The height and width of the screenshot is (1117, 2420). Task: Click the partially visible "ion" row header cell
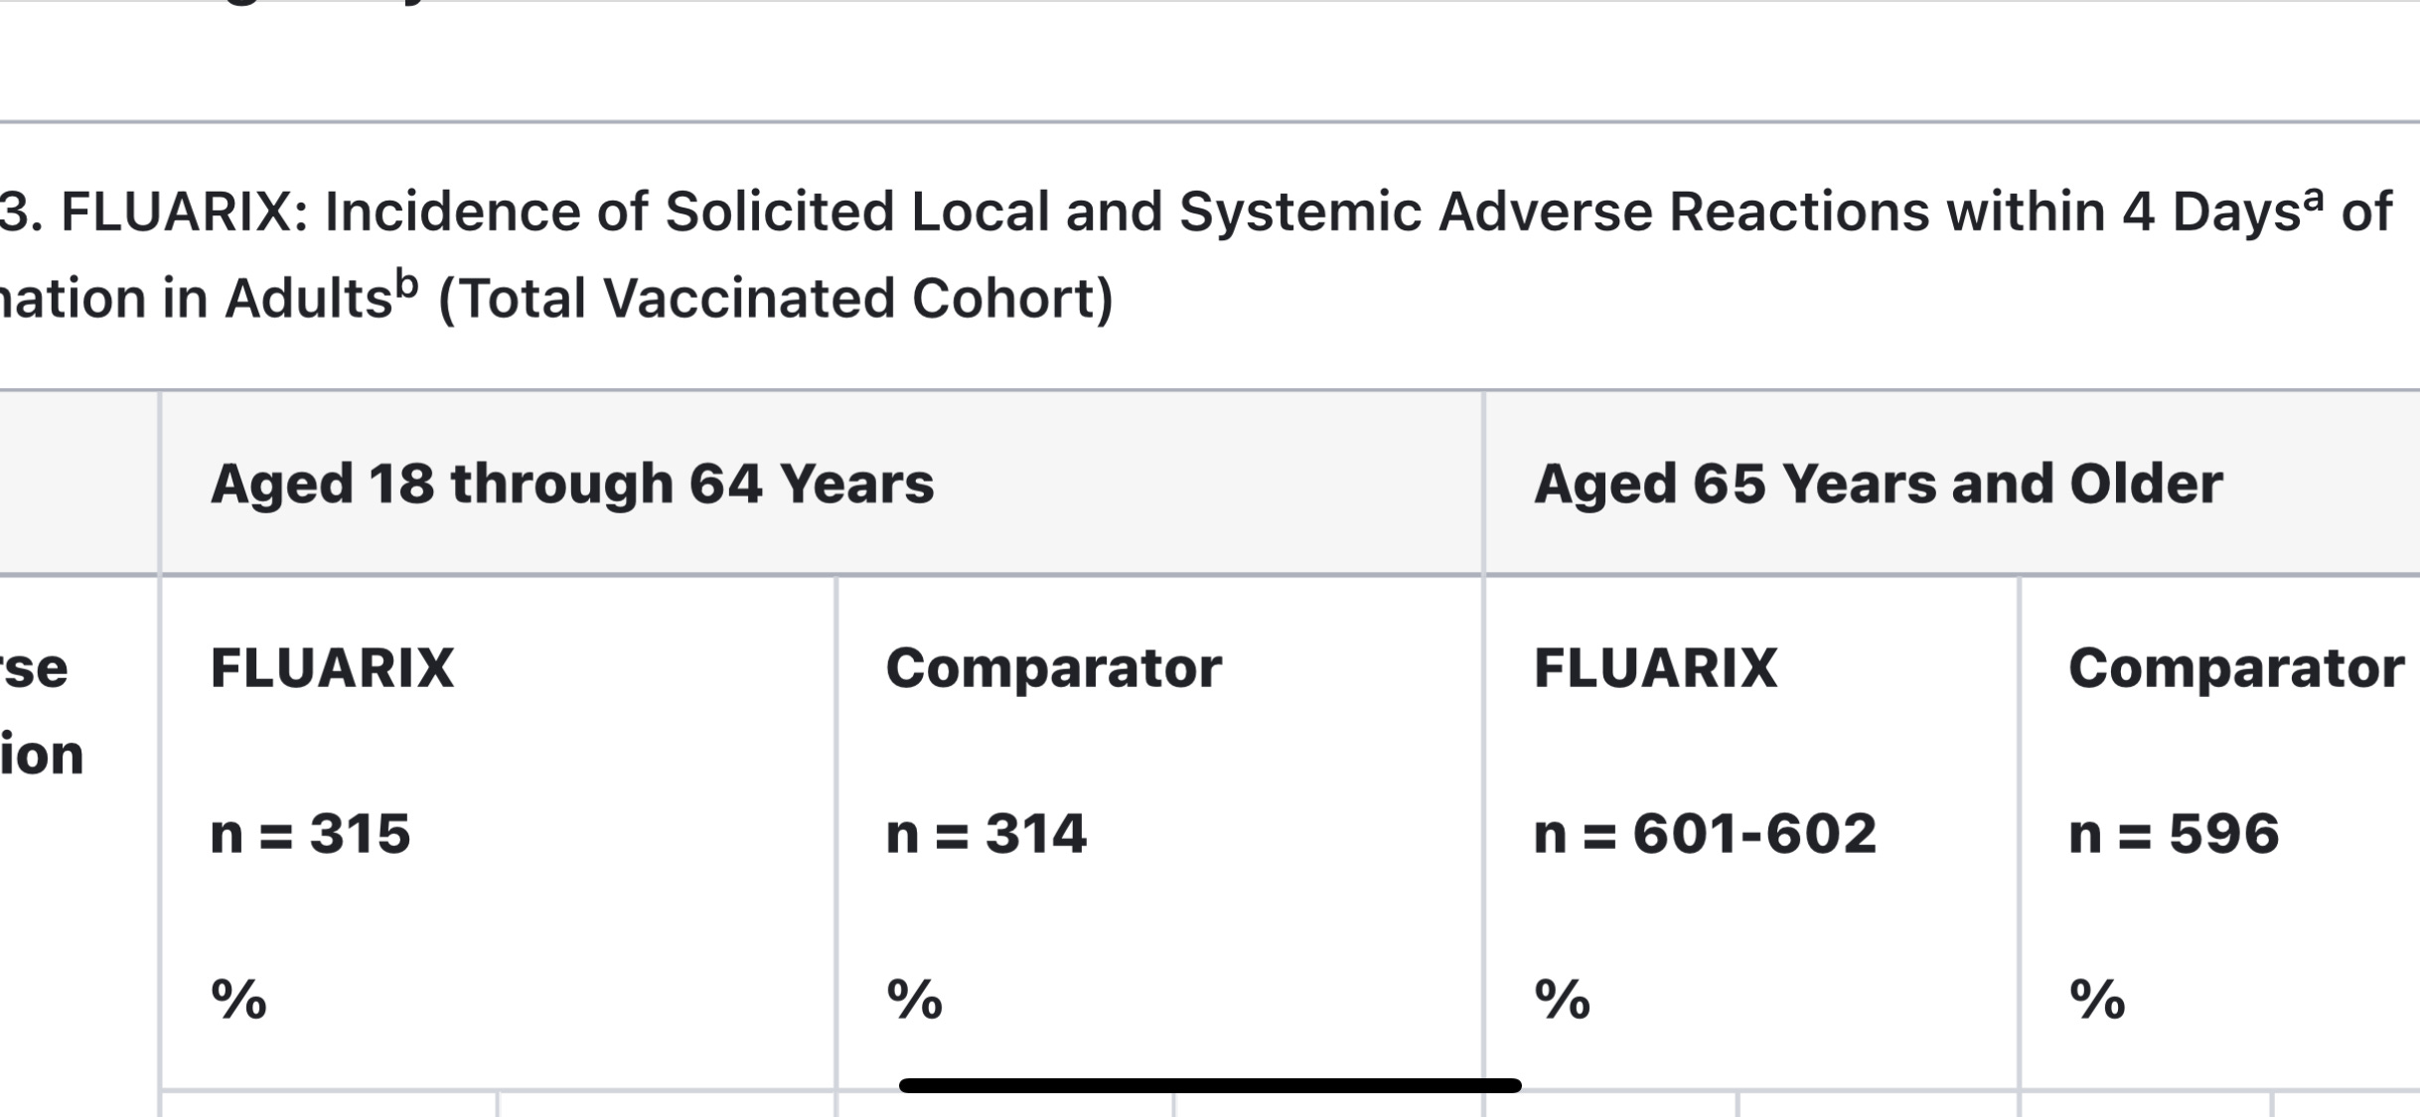tap(42, 756)
